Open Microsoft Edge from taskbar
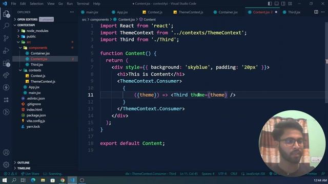The image size is (328, 184). [33, 180]
